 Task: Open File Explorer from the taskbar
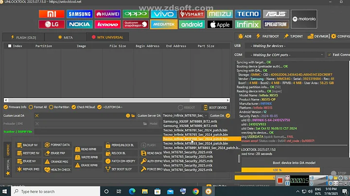(x=145, y=191)
